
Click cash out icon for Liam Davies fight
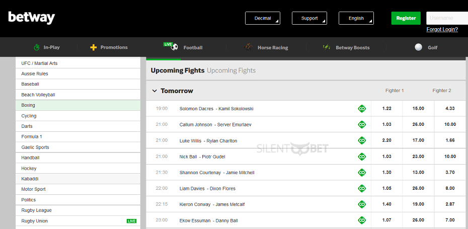tap(362, 188)
